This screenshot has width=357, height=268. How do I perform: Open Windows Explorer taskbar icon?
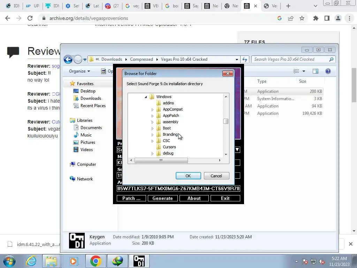tap(51, 261)
